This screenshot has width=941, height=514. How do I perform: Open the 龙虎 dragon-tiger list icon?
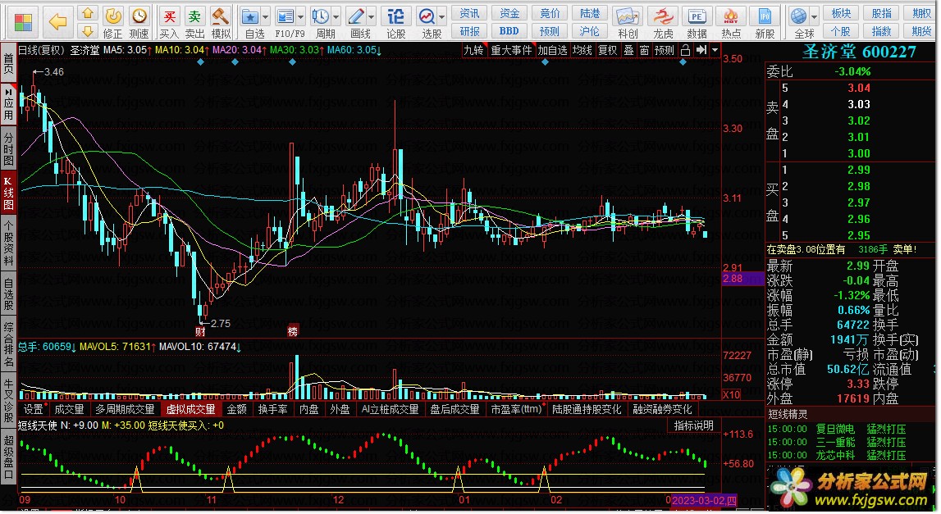pos(663,16)
